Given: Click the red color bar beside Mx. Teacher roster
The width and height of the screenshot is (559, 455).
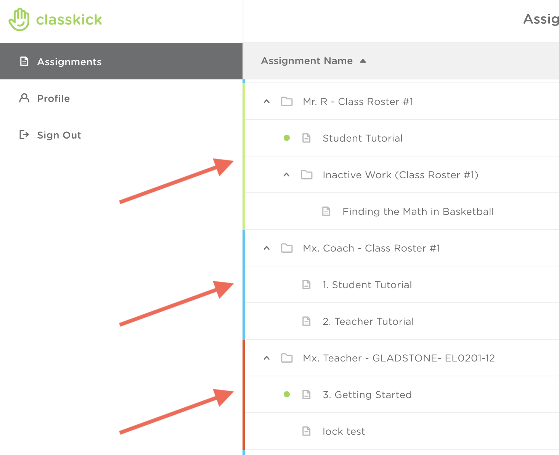Looking at the screenshot, I should (x=244, y=393).
